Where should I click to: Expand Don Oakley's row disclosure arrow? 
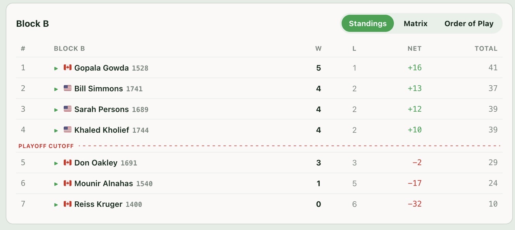coord(56,163)
